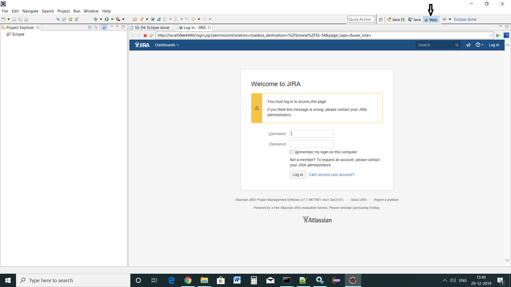Click the Debug bug icon
This screenshot has height=287, width=511.
click(x=96, y=19)
